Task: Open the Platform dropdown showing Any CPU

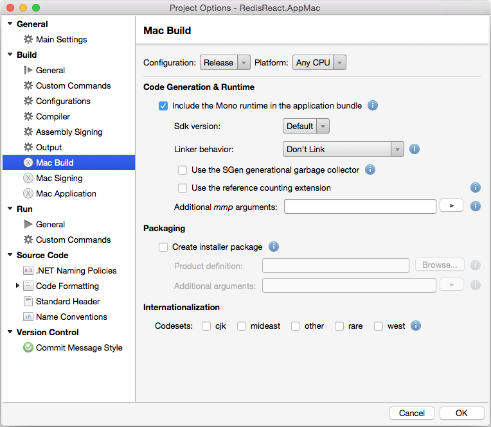Action: pyautogui.click(x=319, y=62)
